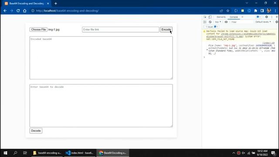Click the muted speaker tray icon
Viewport: 279px width, 157px height.
pos(243,153)
